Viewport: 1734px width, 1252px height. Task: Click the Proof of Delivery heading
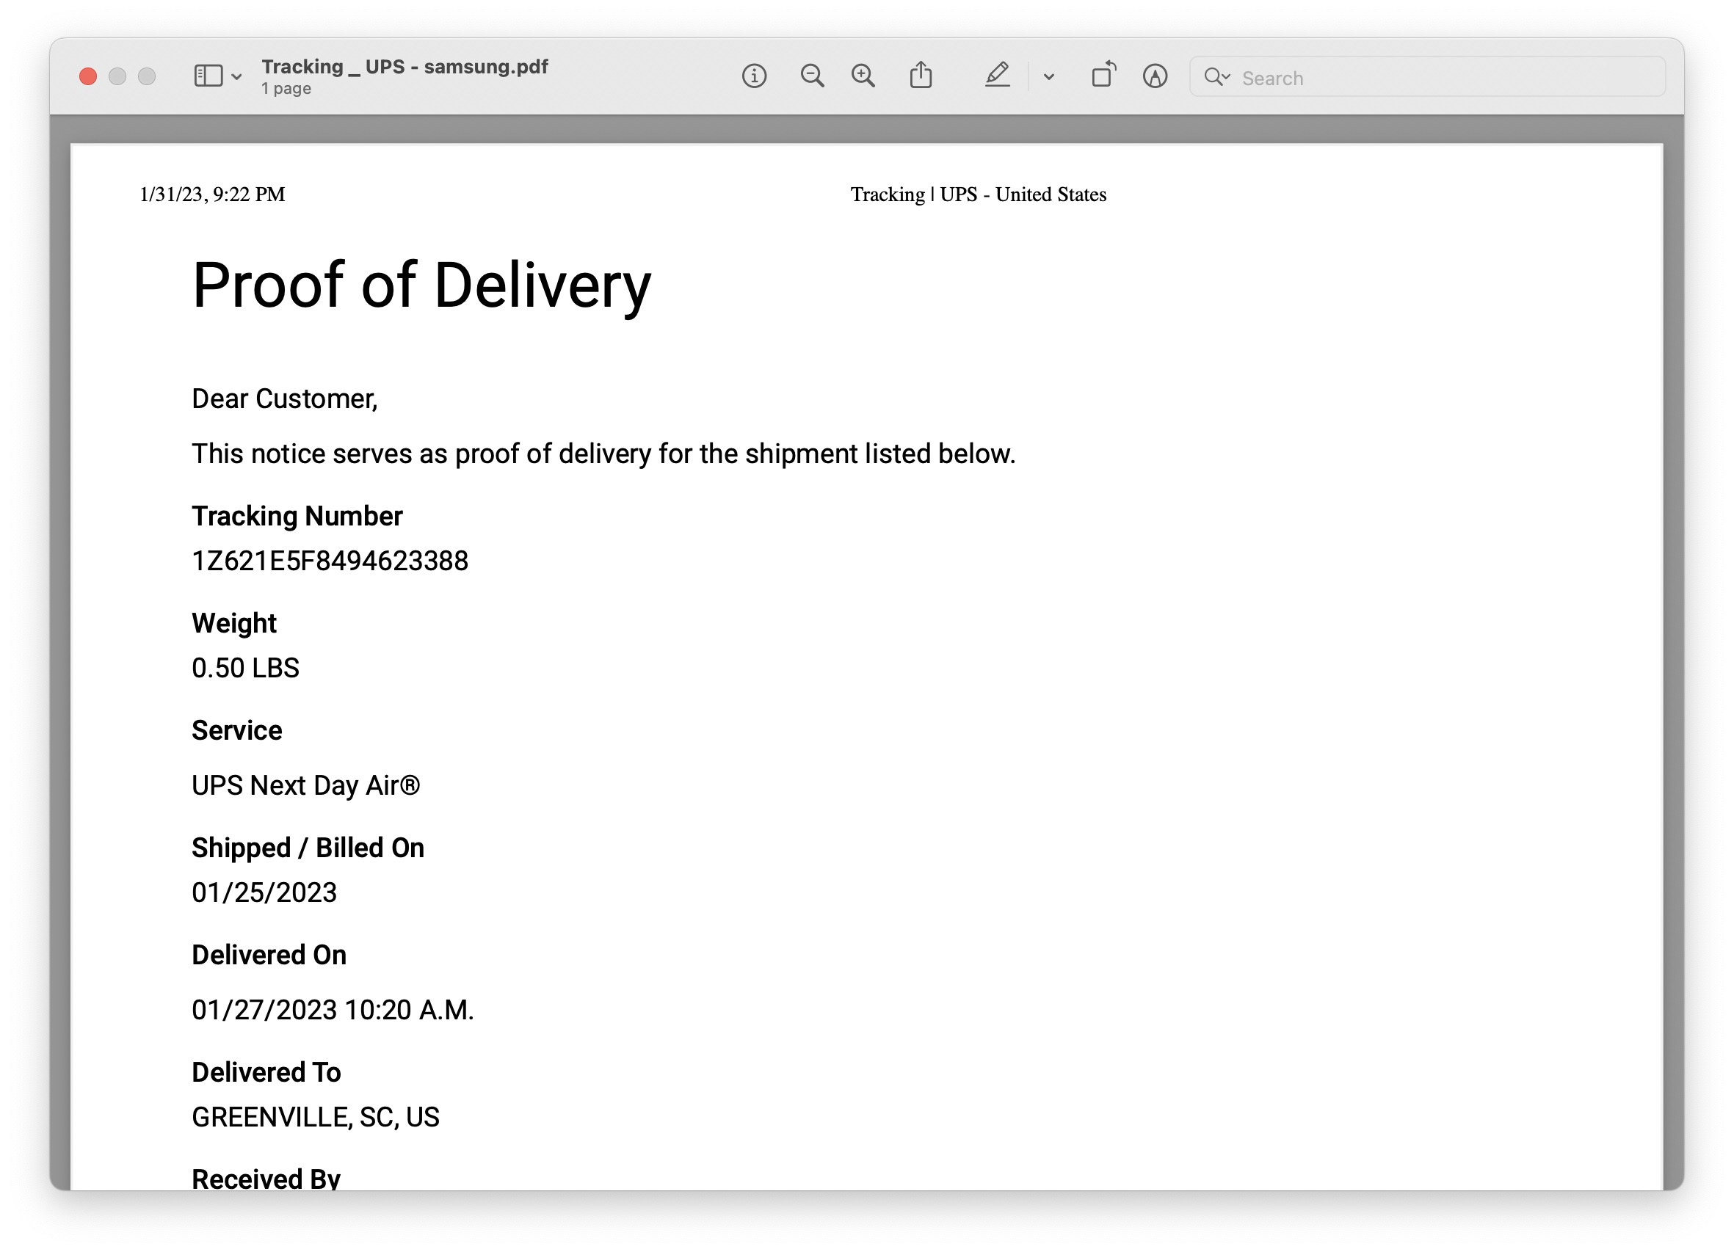click(x=421, y=285)
